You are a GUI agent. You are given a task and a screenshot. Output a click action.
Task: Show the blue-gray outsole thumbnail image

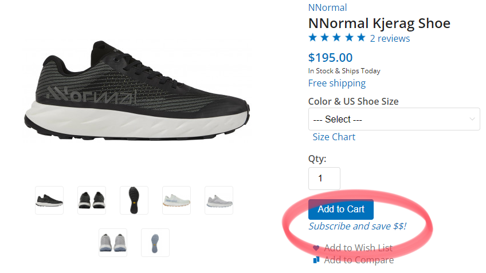(x=155, y=243)
